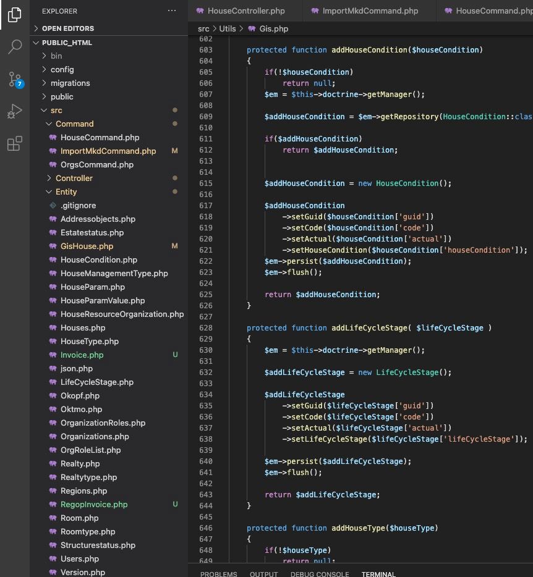The image size is (533, 577).
Task: Open the Explorer view icon
Action: click(x=15, y=15)
